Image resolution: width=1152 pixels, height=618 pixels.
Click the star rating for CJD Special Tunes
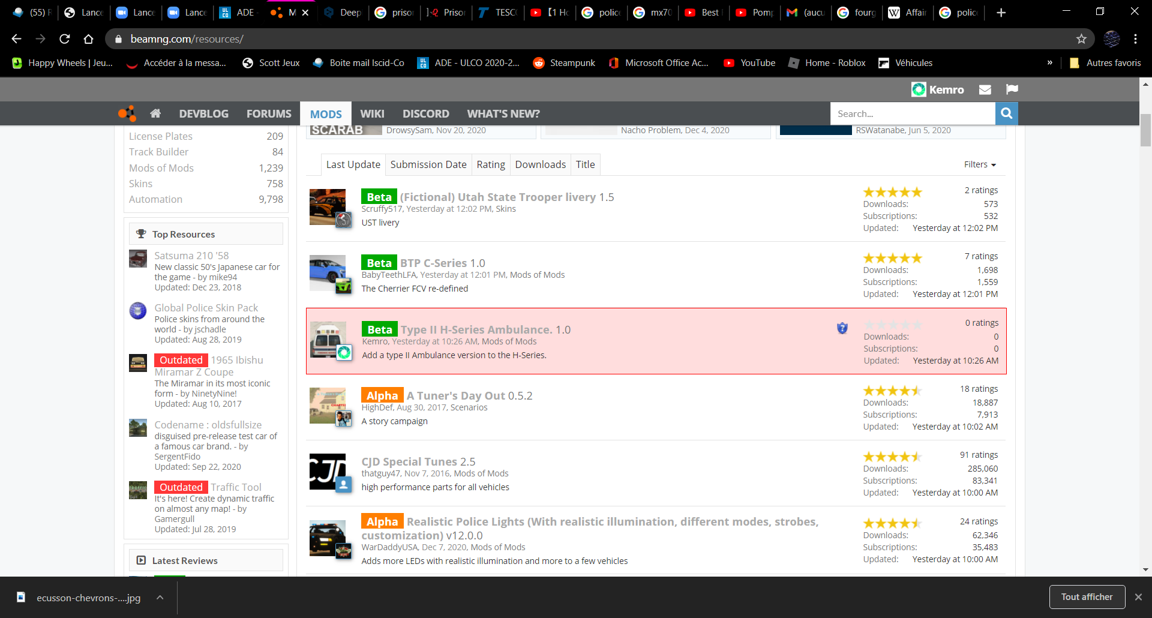pos(892,457)
